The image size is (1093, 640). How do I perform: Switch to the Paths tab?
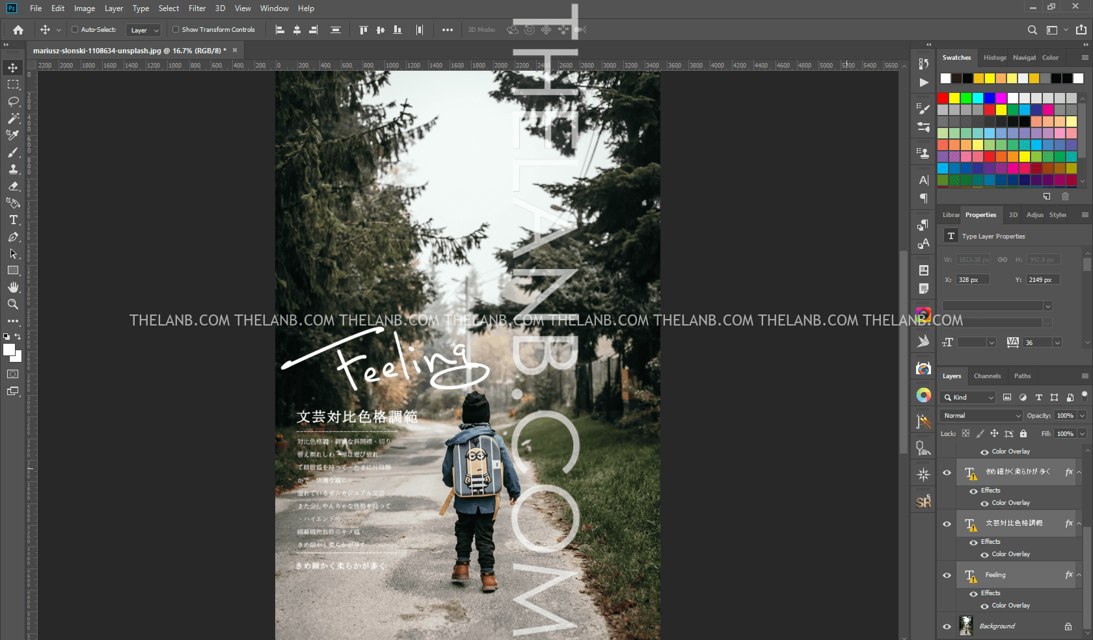pos(1022,376)
